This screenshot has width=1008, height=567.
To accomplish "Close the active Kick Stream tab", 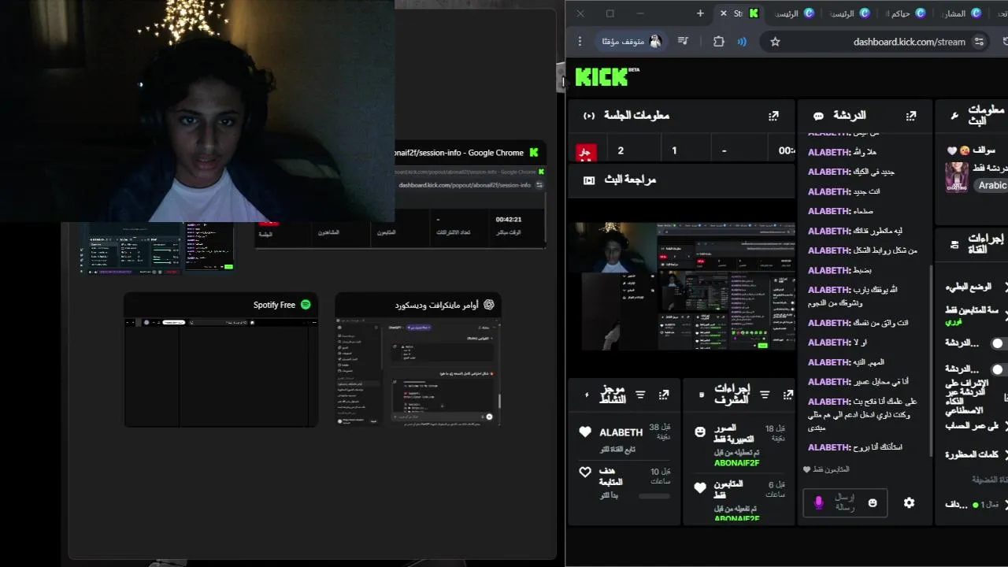I will pyautogui.click(x=724, y=13).
